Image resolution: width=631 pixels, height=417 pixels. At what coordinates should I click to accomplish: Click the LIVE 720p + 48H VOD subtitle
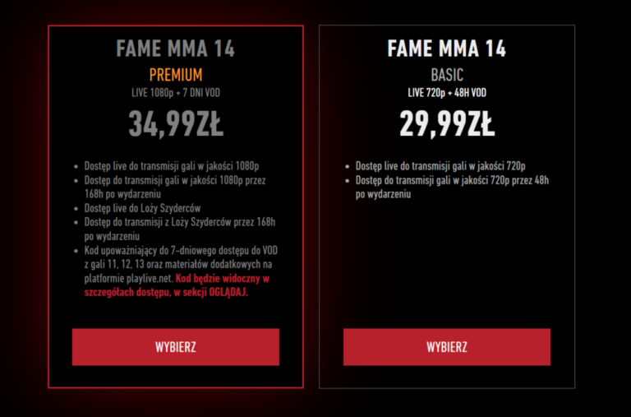pos(446,93)
